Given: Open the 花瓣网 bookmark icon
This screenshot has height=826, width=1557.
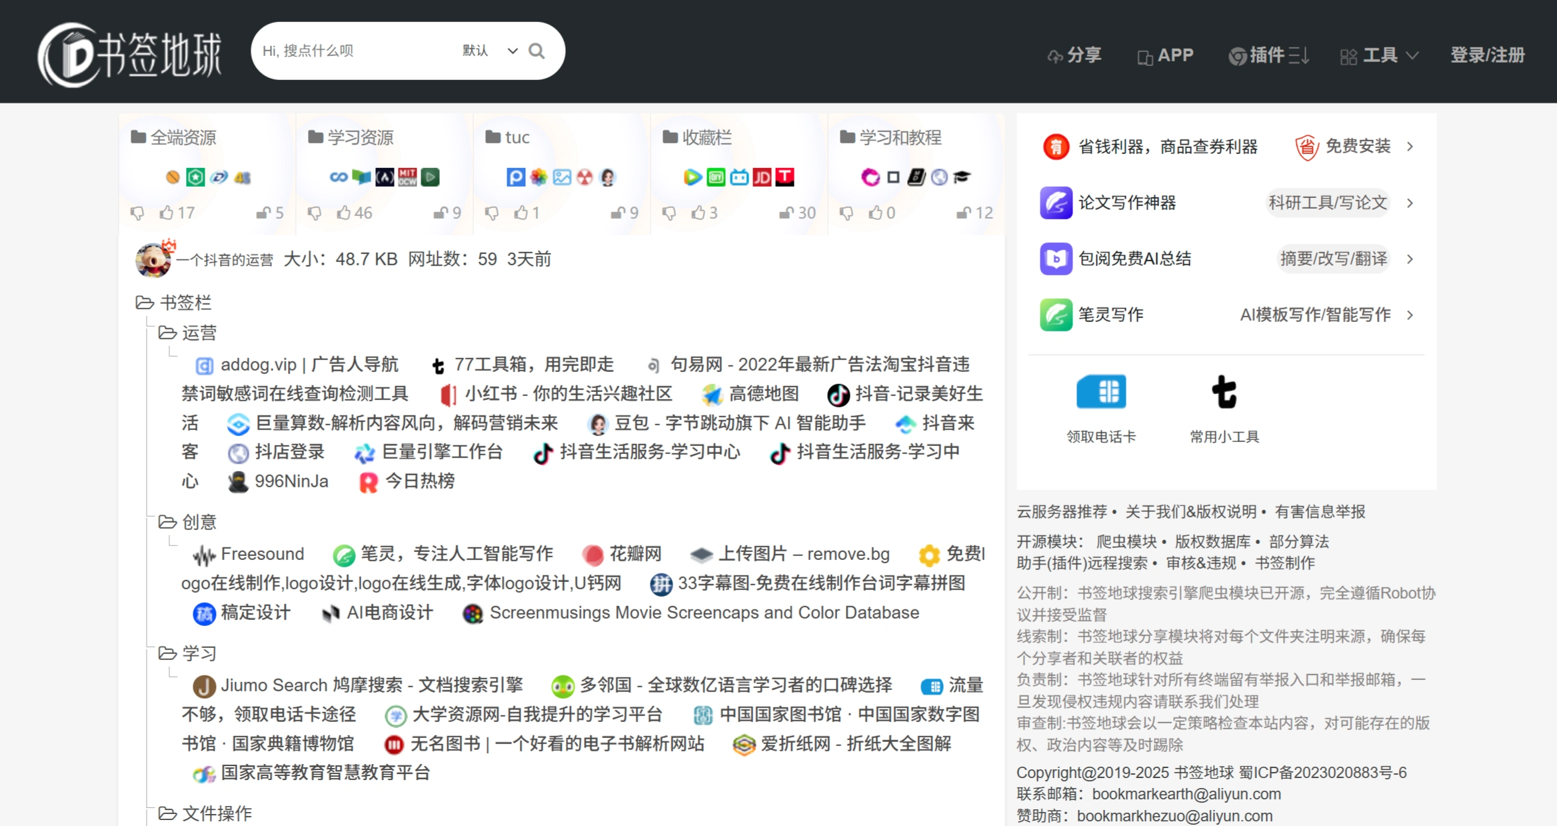Looking at the screenshot, I should click(x=593, y=555).
